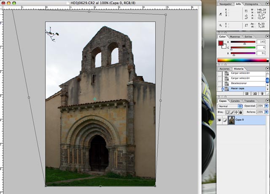
Task: Toggle history brush source for Hacer capa
Action: 220,89
